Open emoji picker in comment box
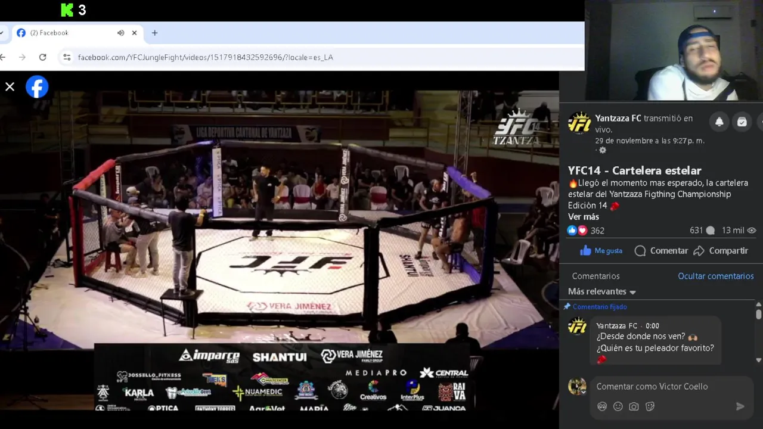Screen dimensions: 763x429 coord(618,406)
